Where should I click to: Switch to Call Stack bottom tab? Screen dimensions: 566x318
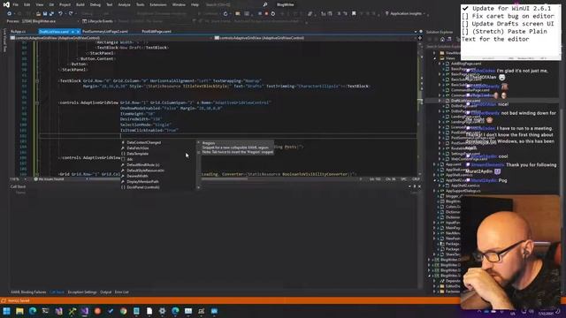[x=57, y=292]
